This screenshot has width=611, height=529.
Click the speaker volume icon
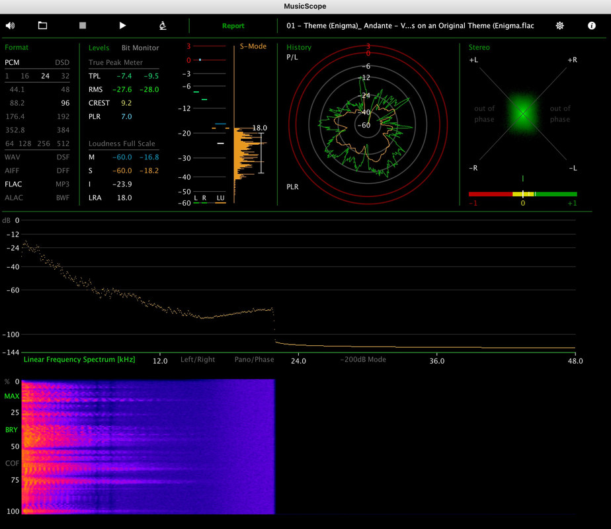tap(10, 26)
